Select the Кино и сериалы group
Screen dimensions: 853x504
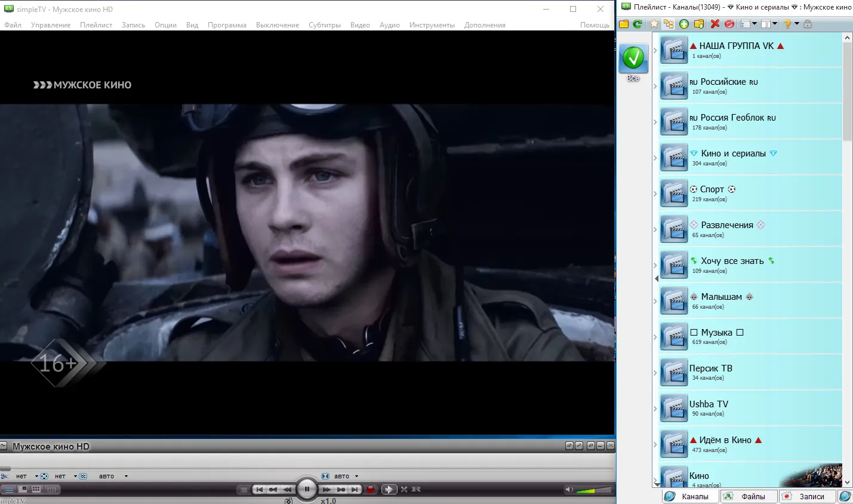(x=750, y=158)
